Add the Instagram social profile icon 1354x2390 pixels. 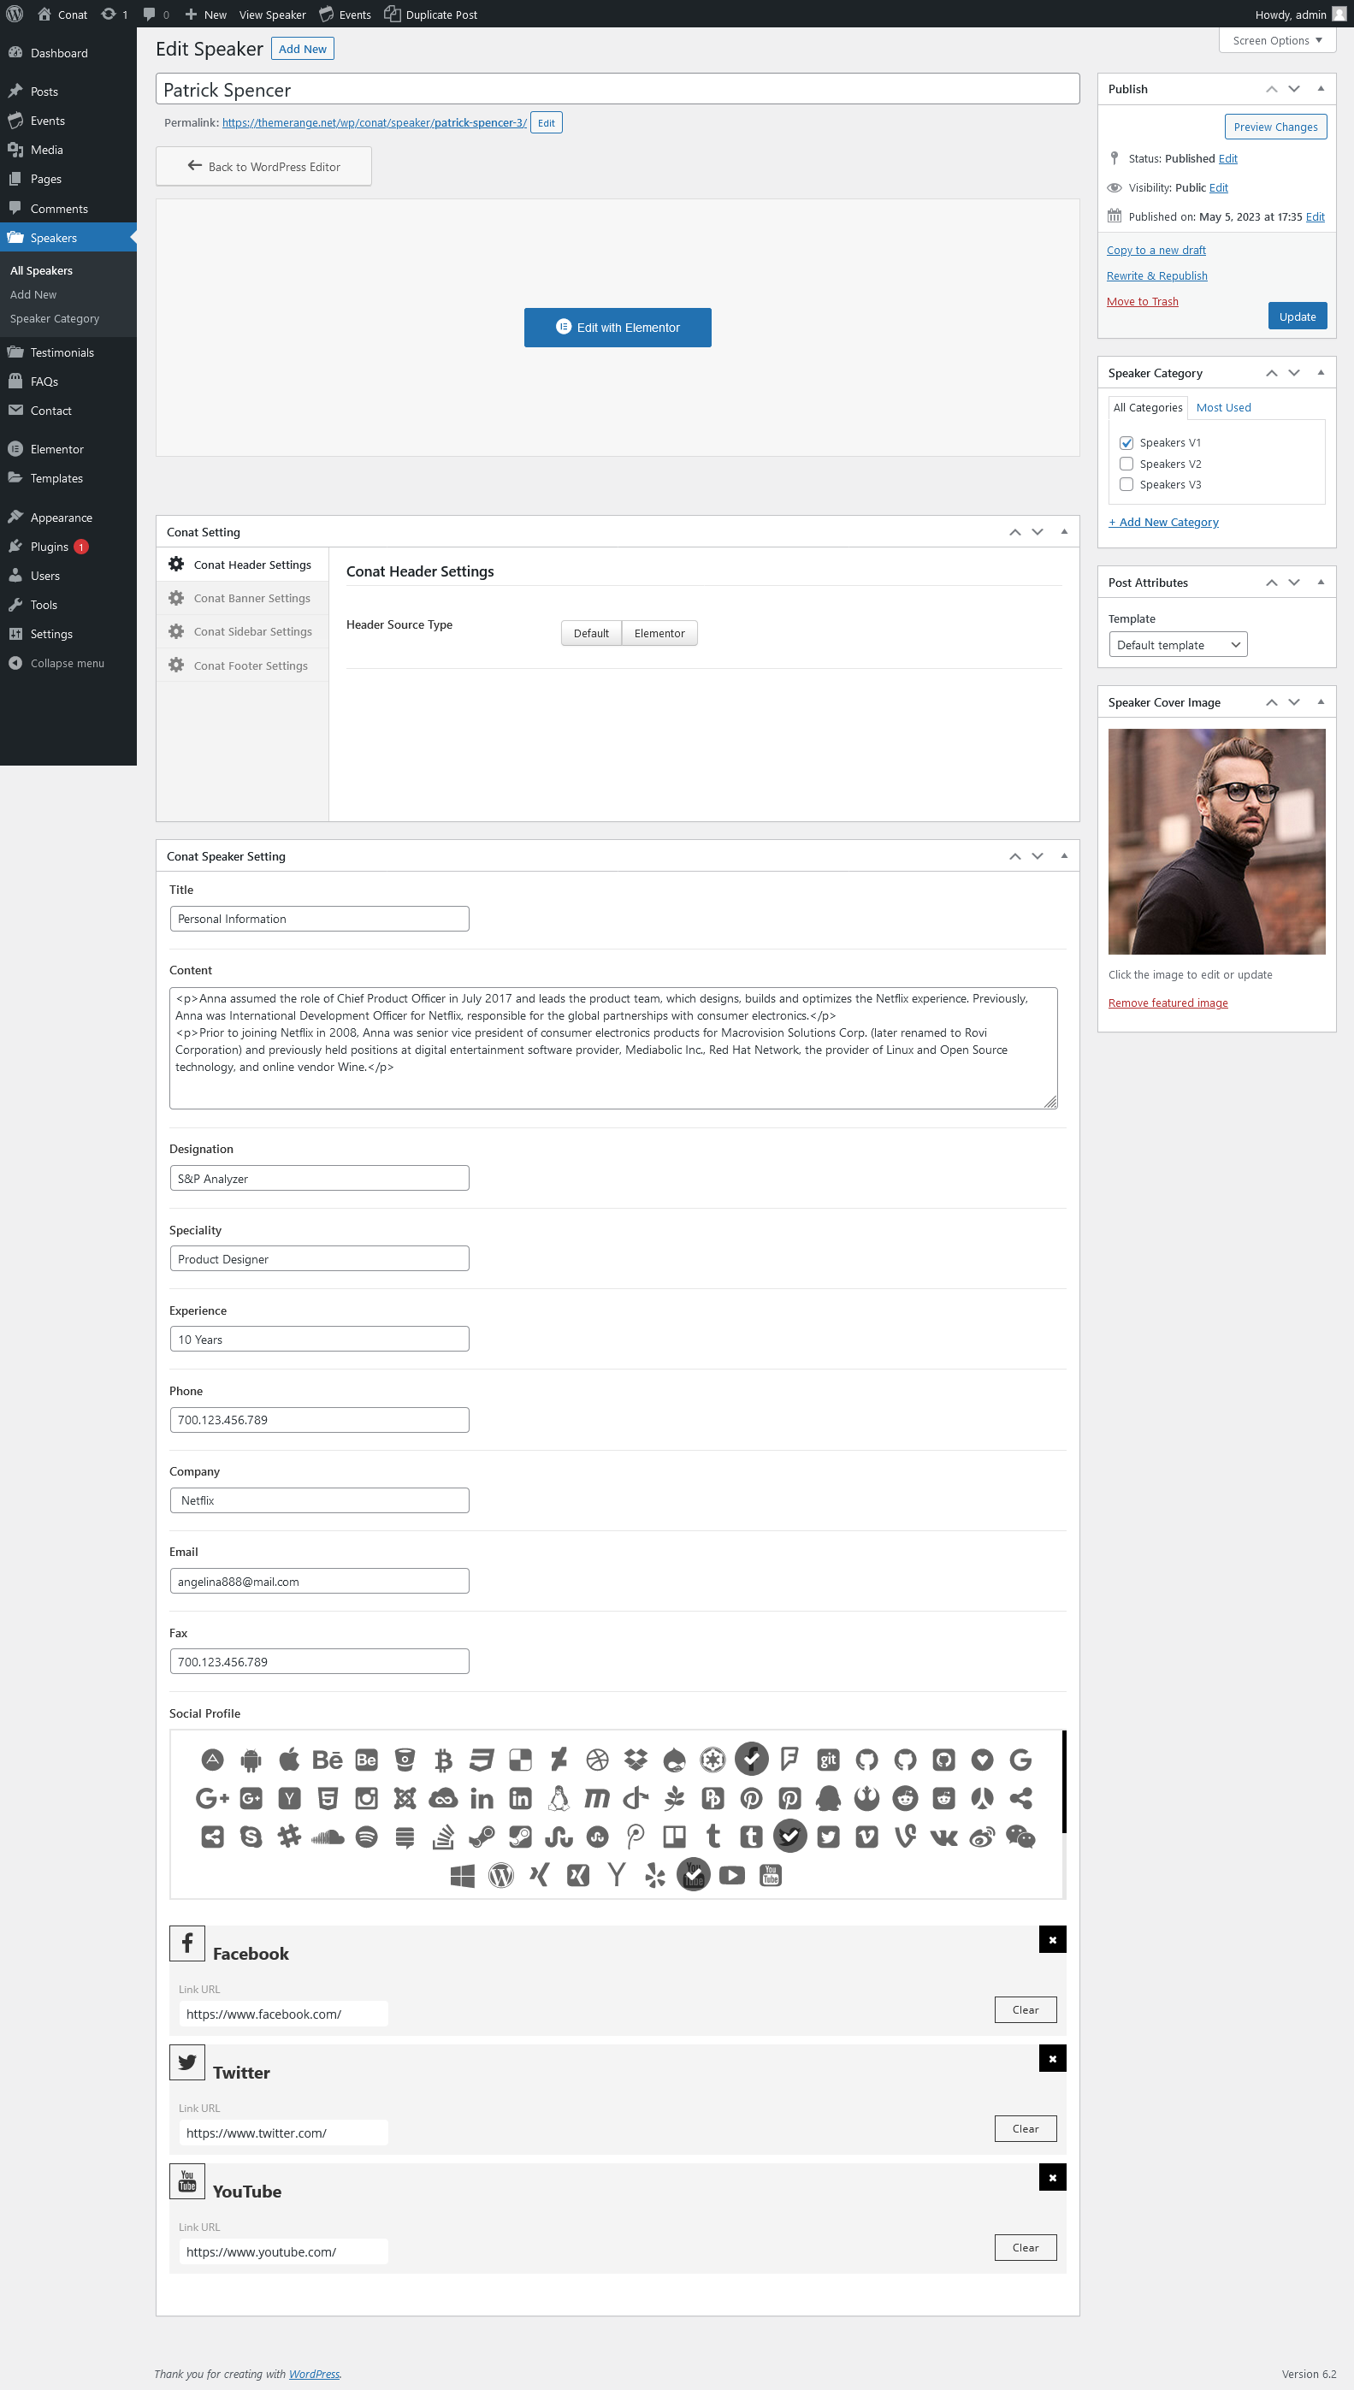366,1799
